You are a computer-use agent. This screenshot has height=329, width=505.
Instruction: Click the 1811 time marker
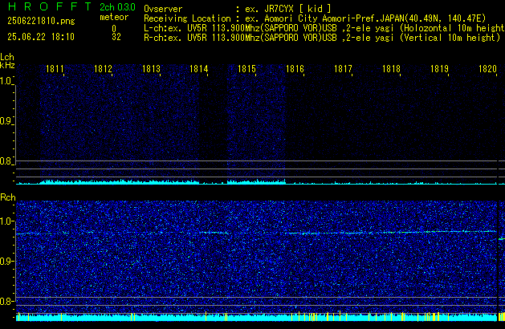pyautogui.click(x=55, y=69)
